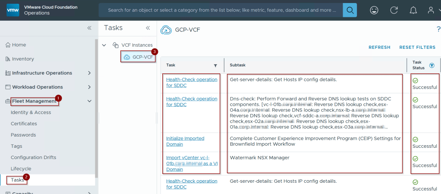Open the feedback smiley icon
The height and width of the screenshot is (194, 441).
(374, 10)
